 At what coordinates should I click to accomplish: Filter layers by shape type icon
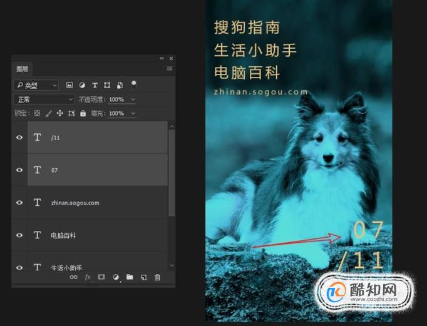click(x=107, y=85)
